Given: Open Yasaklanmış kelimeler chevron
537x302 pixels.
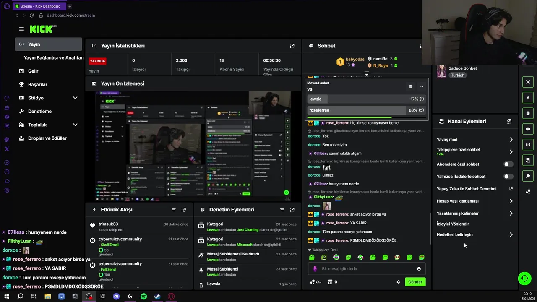Looking at the screenshot, I should click(x=511, y=213).
